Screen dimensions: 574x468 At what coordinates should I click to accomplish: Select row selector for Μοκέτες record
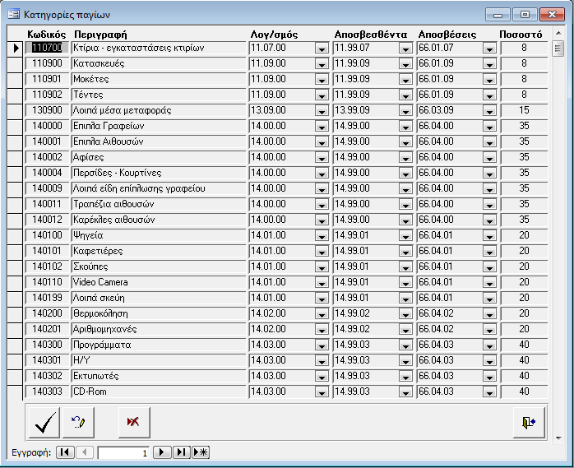pyautogui.click(x=15, y=79)
